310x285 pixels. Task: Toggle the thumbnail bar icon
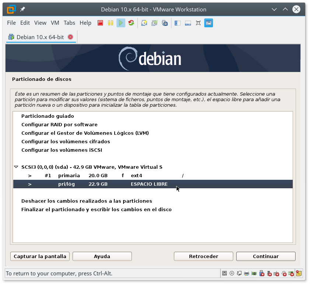pyautogui.click(x=188, y=23)
